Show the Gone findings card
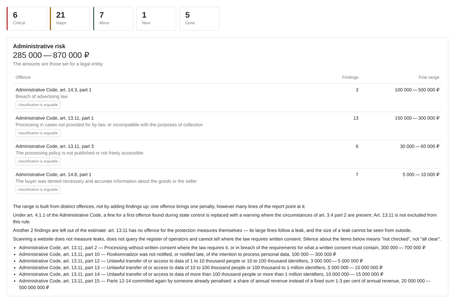The image size is (455, 303). tap(199, 19)
